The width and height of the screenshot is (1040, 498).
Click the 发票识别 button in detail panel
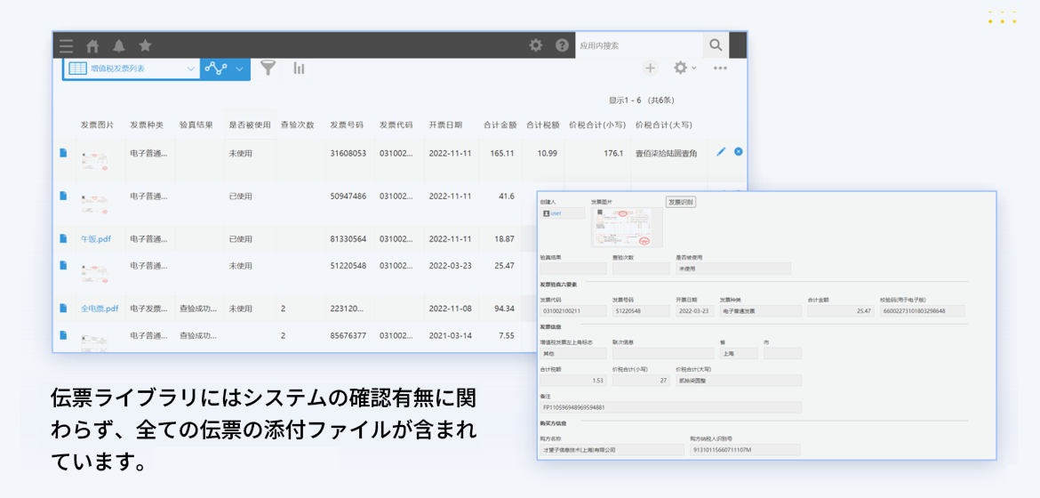click(681, 202)
